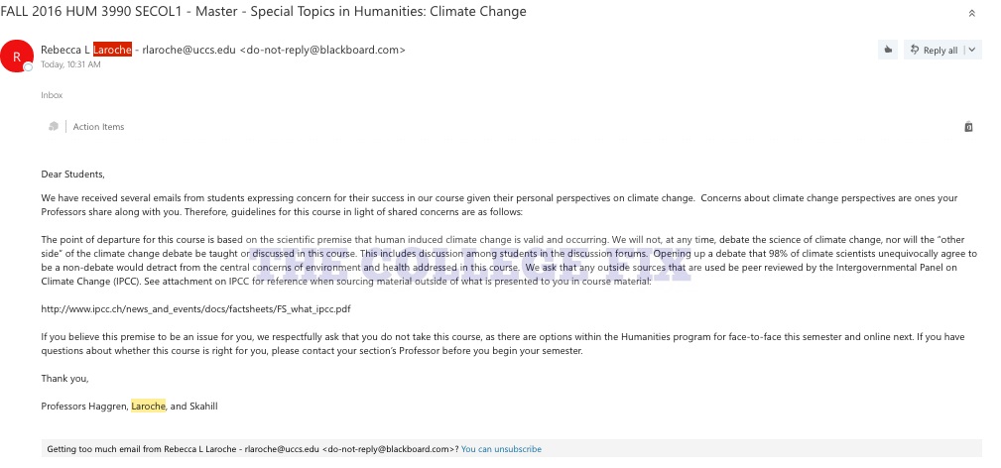This screenshot has height=468, width=1001.
Task: Click the 'Today, 10:31 AM' timestamp
Action: pos(70,64)
